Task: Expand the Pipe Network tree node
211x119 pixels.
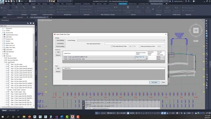Action: [3, 52]
